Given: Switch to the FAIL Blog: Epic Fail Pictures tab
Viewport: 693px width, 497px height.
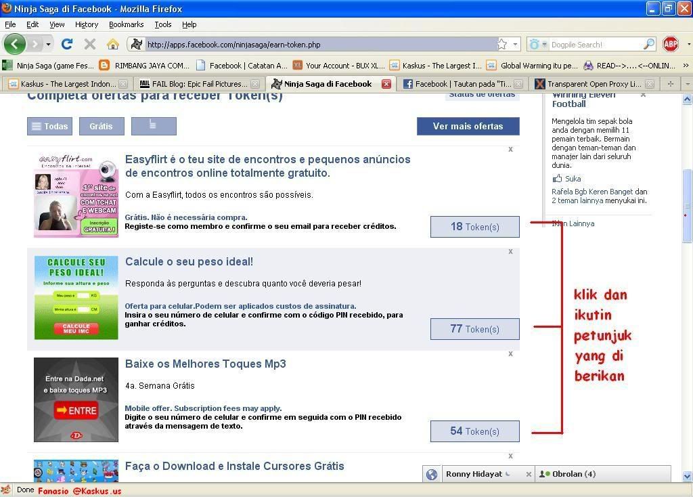Looking at the screenshot, I should pyautogui.click(x=199, y=84).
